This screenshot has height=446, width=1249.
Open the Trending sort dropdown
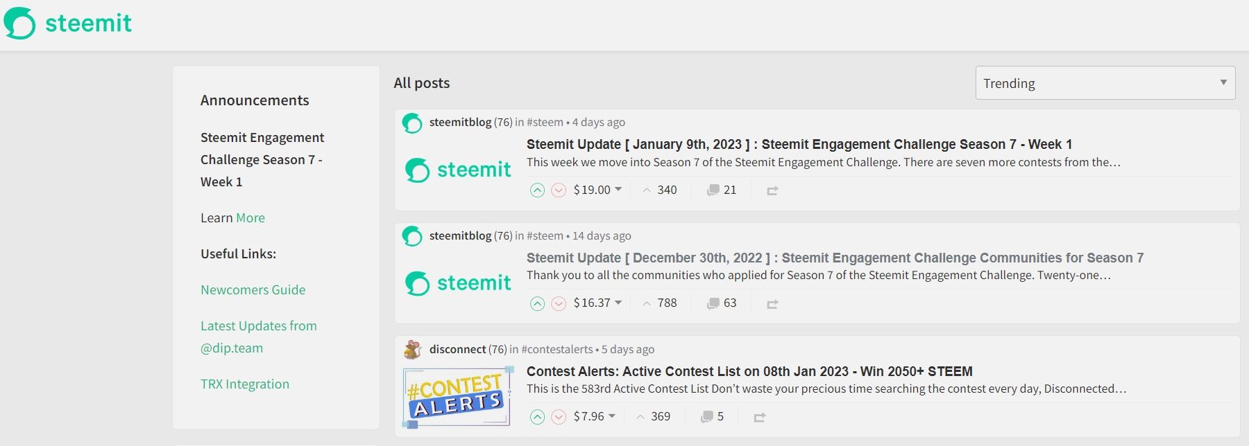pos(1105,83)
